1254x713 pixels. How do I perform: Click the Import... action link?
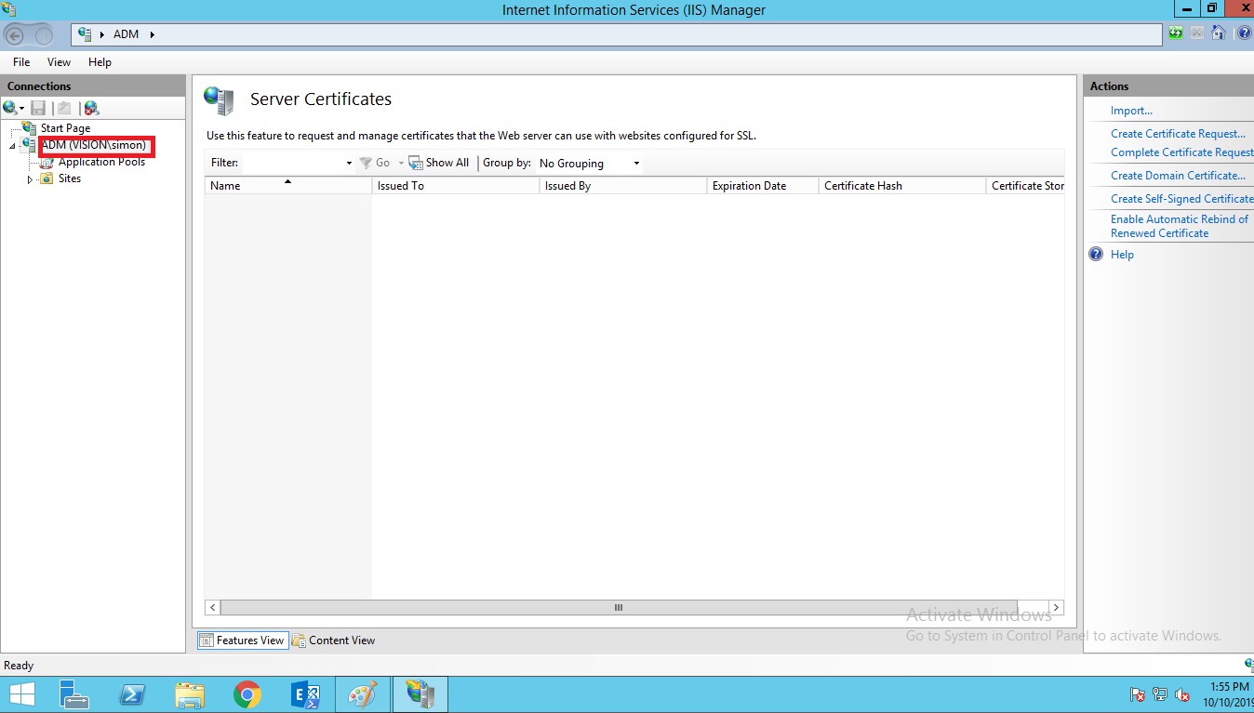click(1131, 111)
